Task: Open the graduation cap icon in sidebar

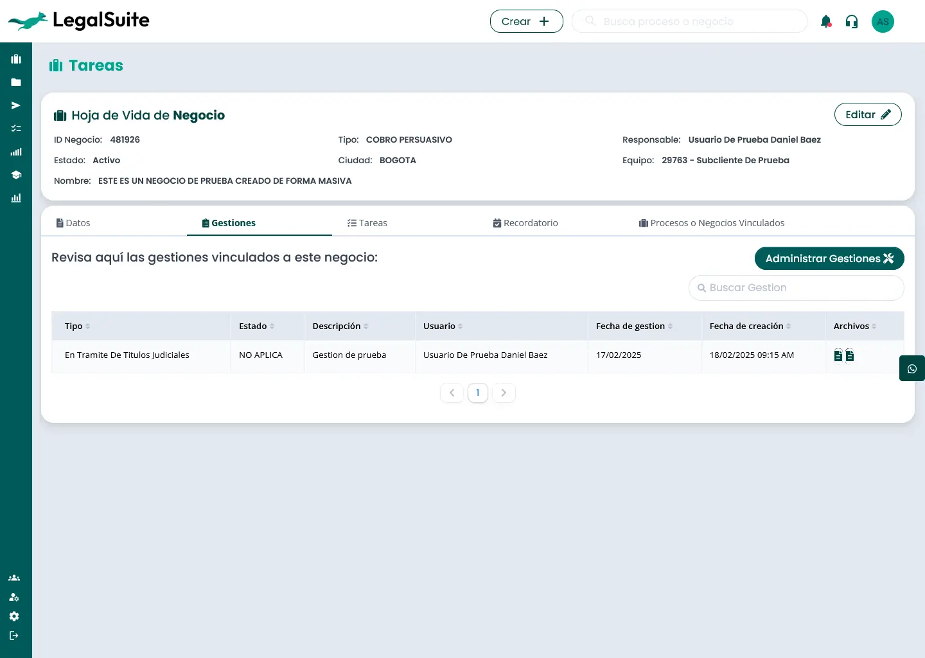Action: pyautogui.click(x=16, y=175)
